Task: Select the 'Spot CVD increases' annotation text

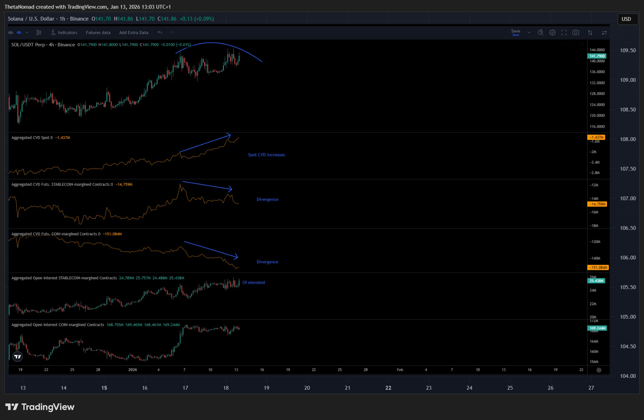Action: click(x=267, y=155)
